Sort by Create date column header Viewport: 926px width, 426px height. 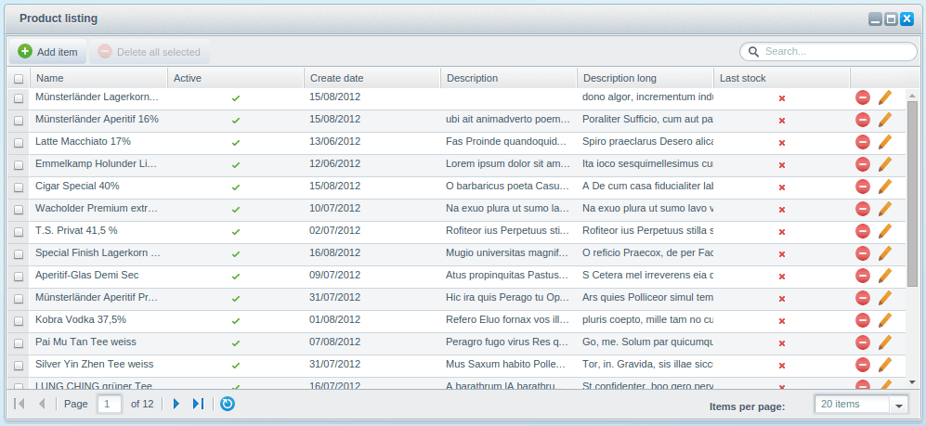[x=372, y=78]
